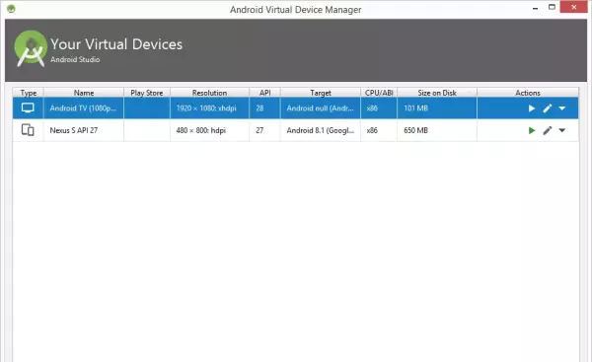Screen dimensions: 592x362
Task: Sort by Resolution column header
Action: pos(209,93)
